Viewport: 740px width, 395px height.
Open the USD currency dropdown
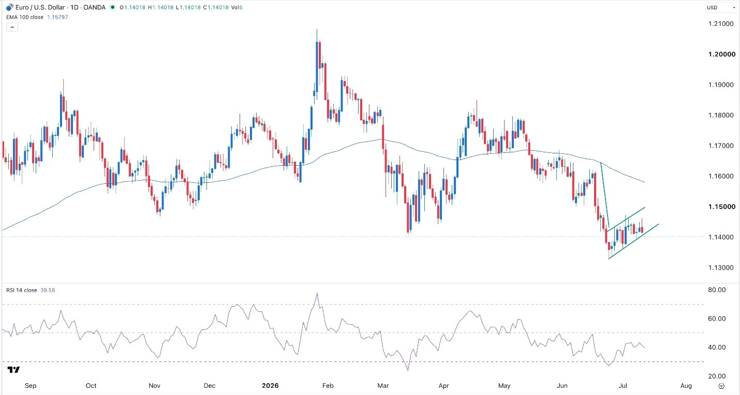tap(721, 7)
